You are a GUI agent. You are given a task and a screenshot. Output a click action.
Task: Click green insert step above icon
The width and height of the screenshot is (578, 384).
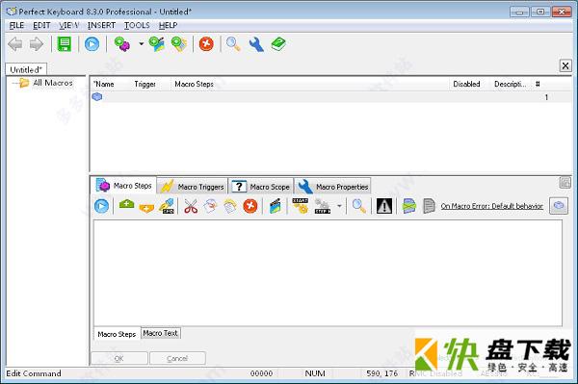point(126,205)
